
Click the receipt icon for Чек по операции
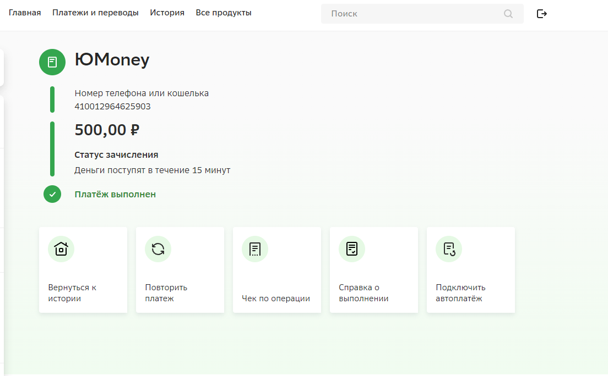coord(255,249)
